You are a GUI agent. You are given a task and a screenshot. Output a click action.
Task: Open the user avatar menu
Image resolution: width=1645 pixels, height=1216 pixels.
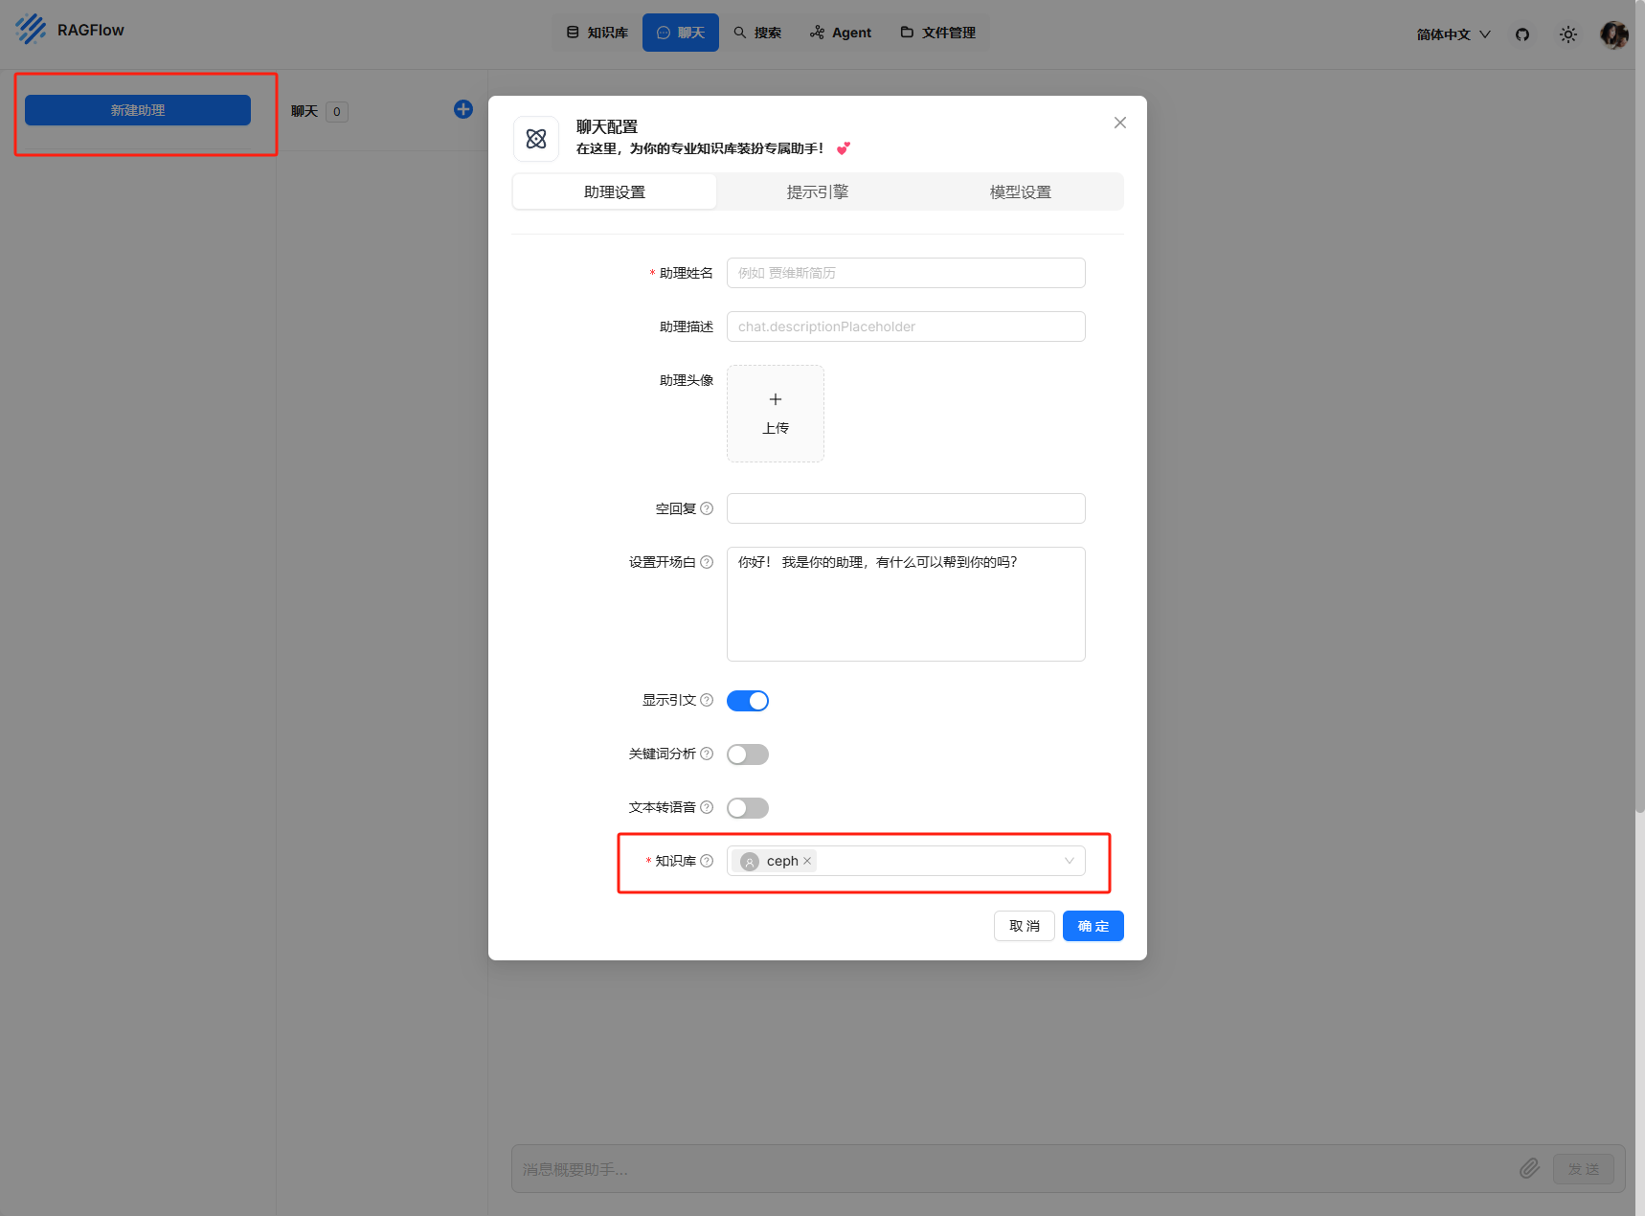click(x=1614, y=34)
